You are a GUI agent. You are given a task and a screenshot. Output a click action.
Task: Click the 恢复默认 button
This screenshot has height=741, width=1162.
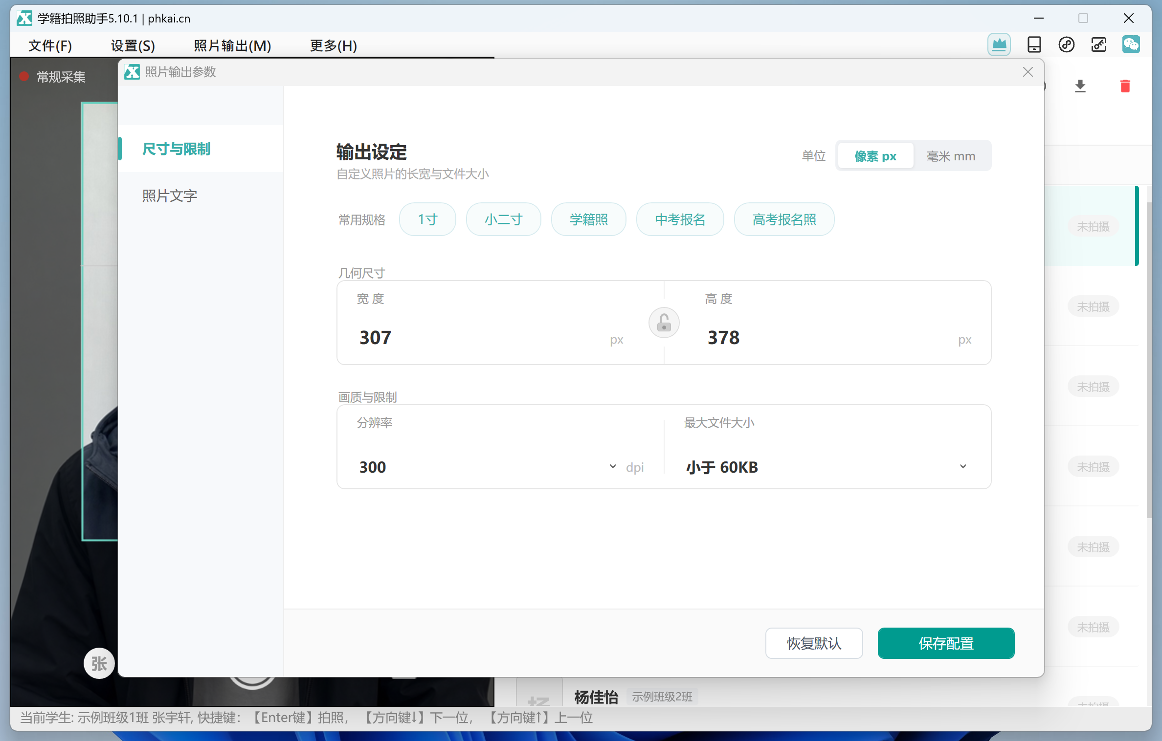814,643
